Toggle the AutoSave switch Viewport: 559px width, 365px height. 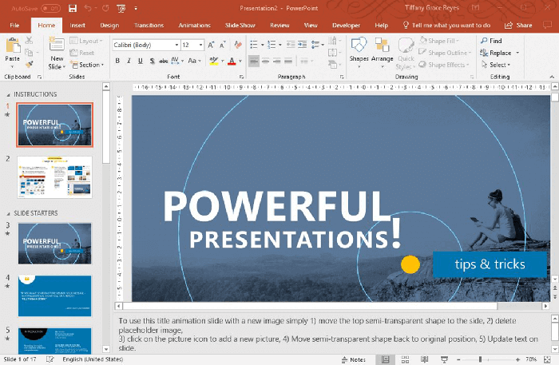pos(51,8)
